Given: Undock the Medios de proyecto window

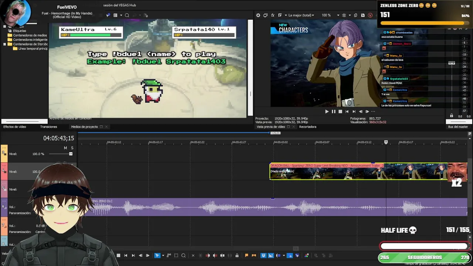Looking at the screenshot, I should tap(101, 127).
